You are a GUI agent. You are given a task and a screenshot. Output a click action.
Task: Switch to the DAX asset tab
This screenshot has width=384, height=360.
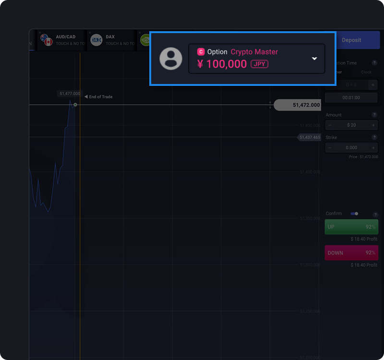coord(112,40)
